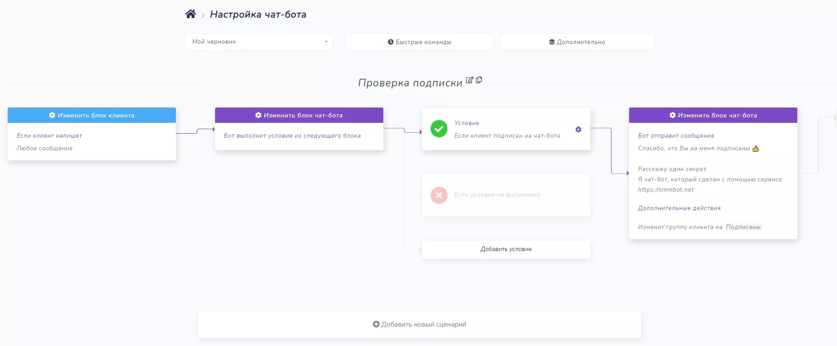The image size is (837, 346).
Task: Click the 'Настройка чат-бота' breadcrumb title
Action: (x=258, y=14)
